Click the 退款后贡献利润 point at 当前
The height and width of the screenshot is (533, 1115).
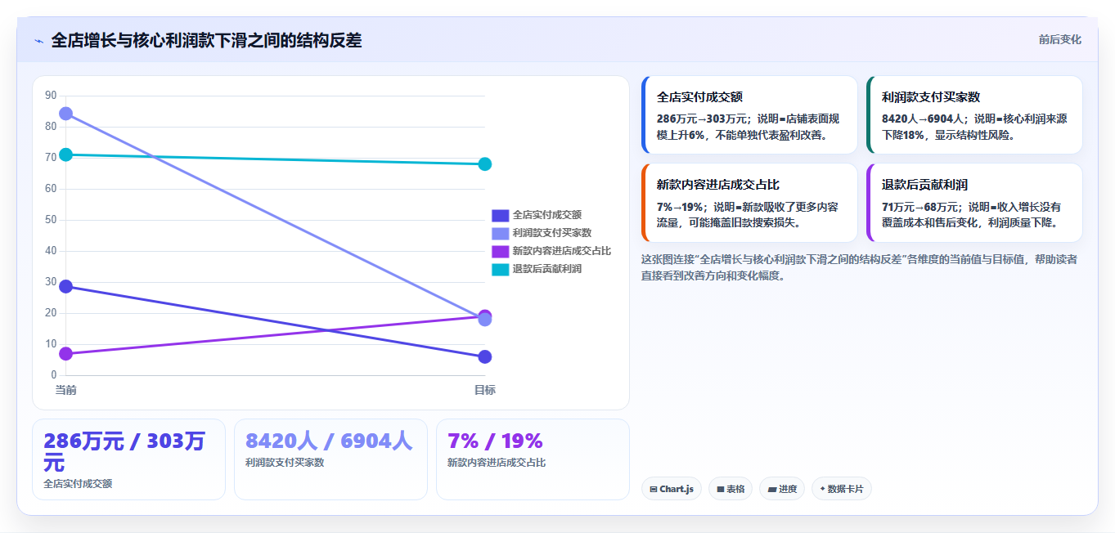coord(66,155)
